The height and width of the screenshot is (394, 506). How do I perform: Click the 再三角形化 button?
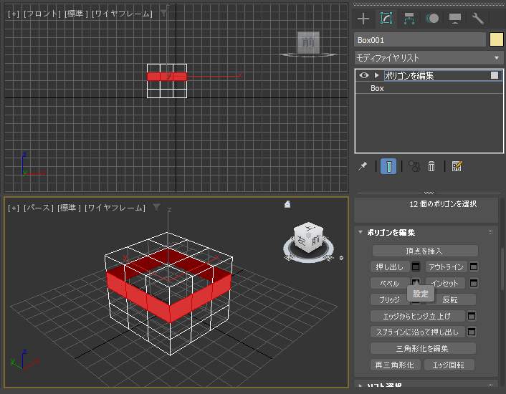pyautogui.click(x=395, y=365)
